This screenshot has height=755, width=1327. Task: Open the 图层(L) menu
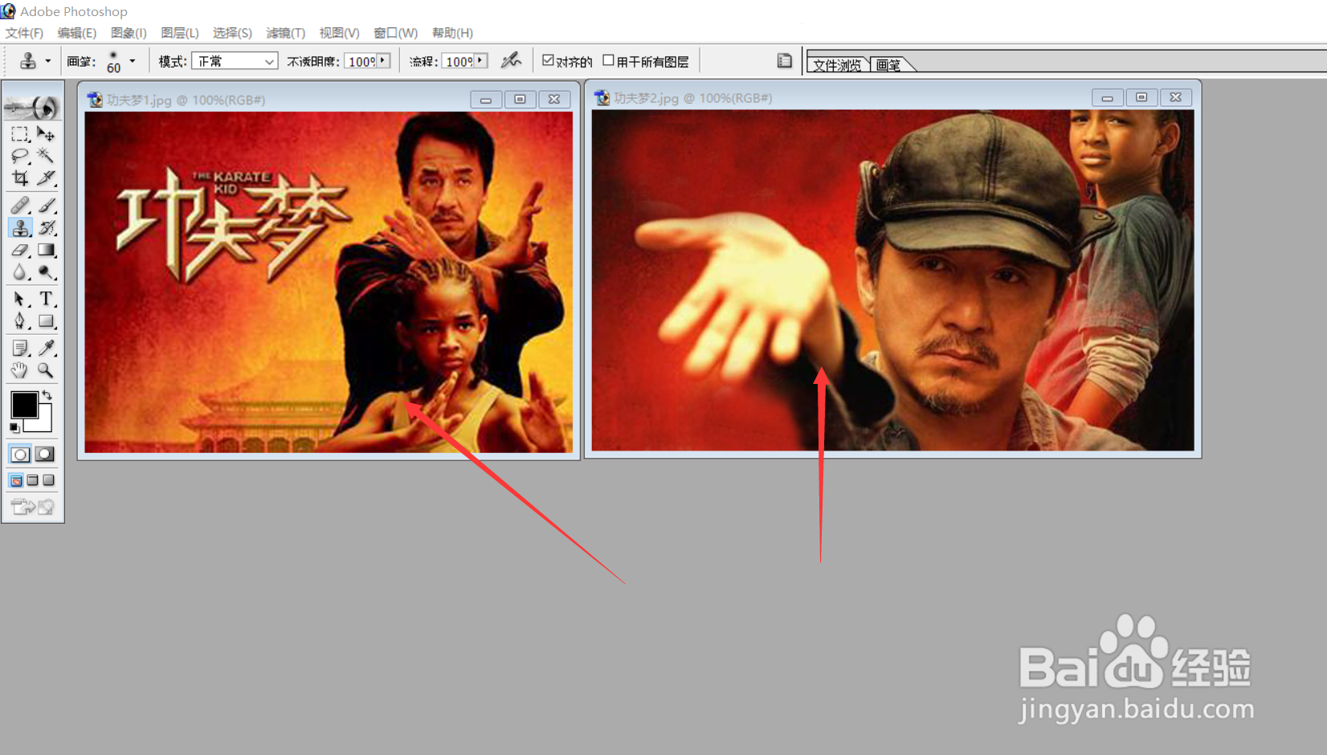(x=180, y=33)
